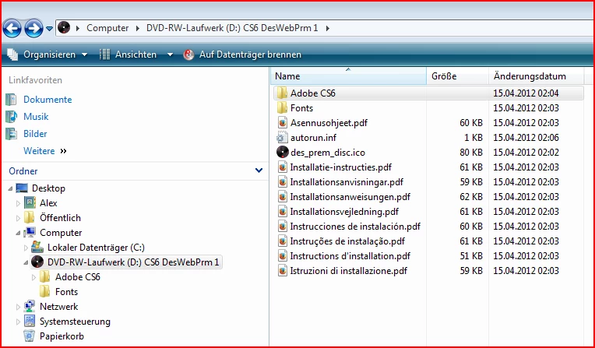595x348 pixels.
Task: Expand the Netzwerk tree node
Action: tap(18, 307)
